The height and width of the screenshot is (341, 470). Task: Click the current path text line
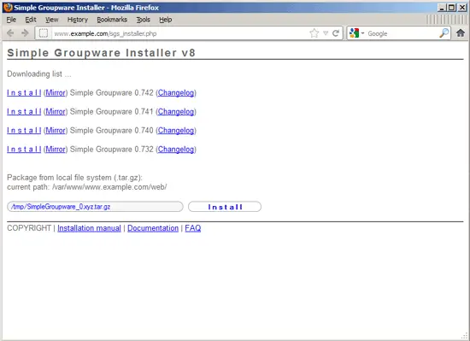pos(87,187)
